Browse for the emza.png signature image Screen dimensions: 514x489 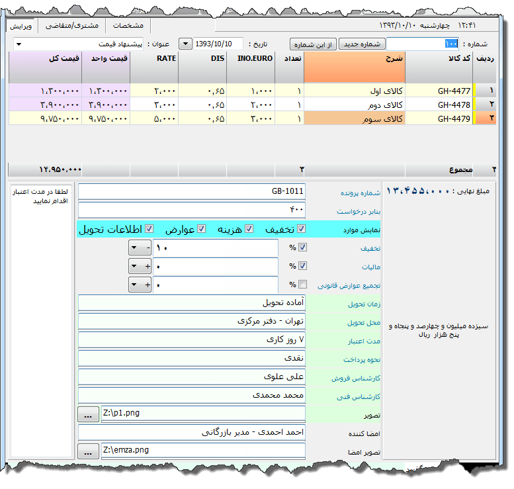87,451
